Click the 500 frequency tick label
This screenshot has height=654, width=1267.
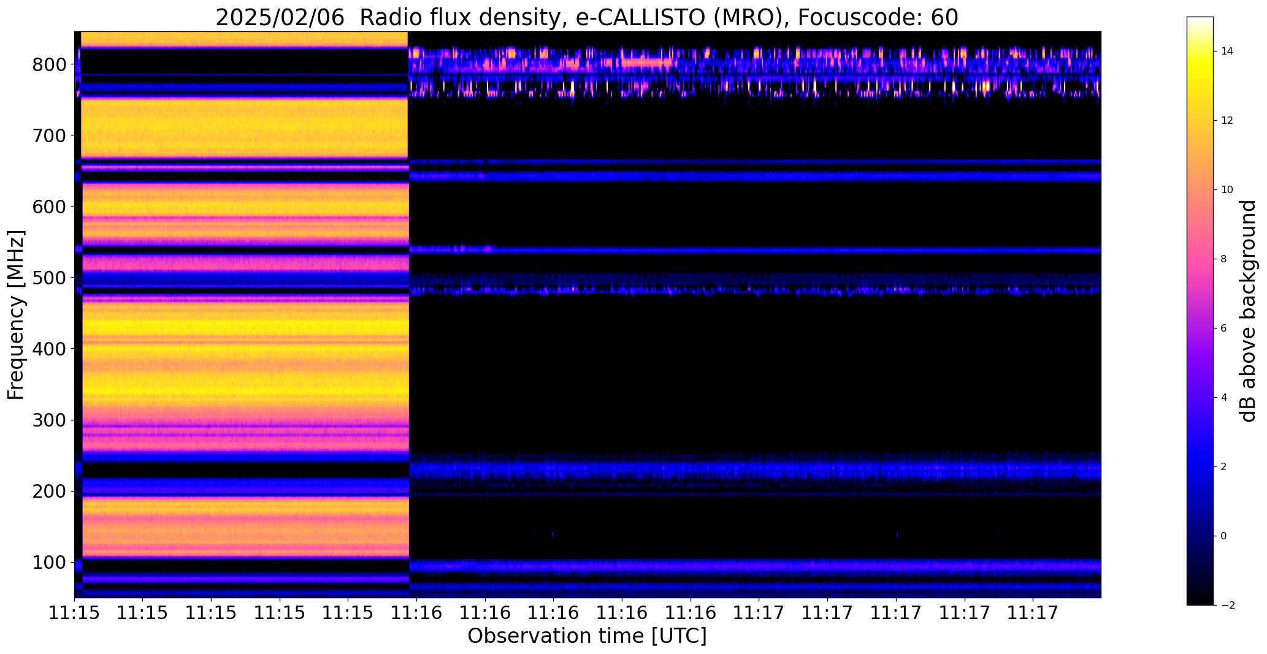(48, 278)
